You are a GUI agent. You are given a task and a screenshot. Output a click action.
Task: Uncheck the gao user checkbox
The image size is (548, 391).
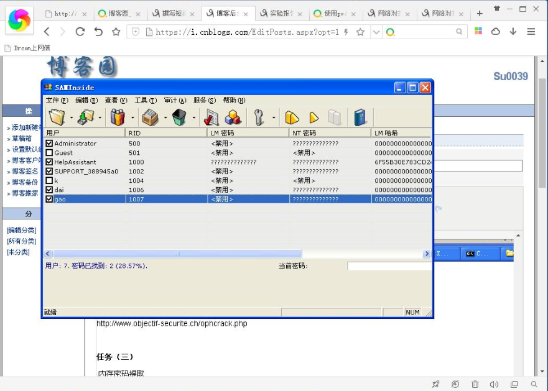click(49, 199)
